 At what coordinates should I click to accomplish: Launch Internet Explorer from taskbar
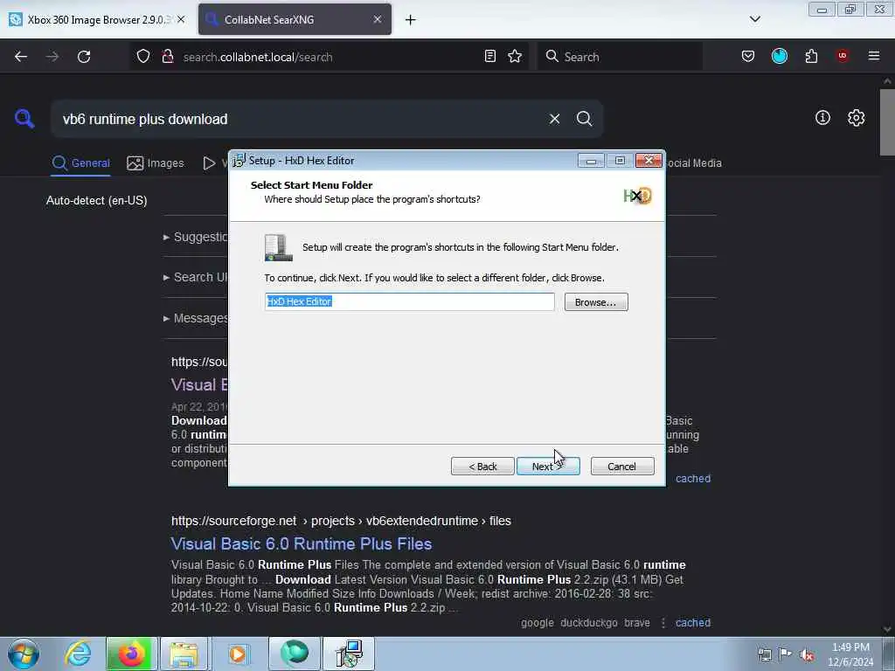(78, 654)
